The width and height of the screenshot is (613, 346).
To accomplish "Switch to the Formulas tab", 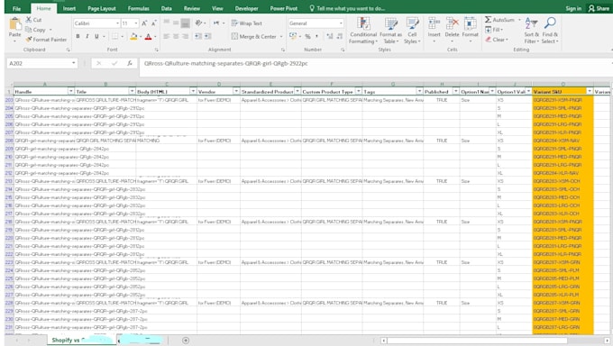I will click(x=139, y=8).
